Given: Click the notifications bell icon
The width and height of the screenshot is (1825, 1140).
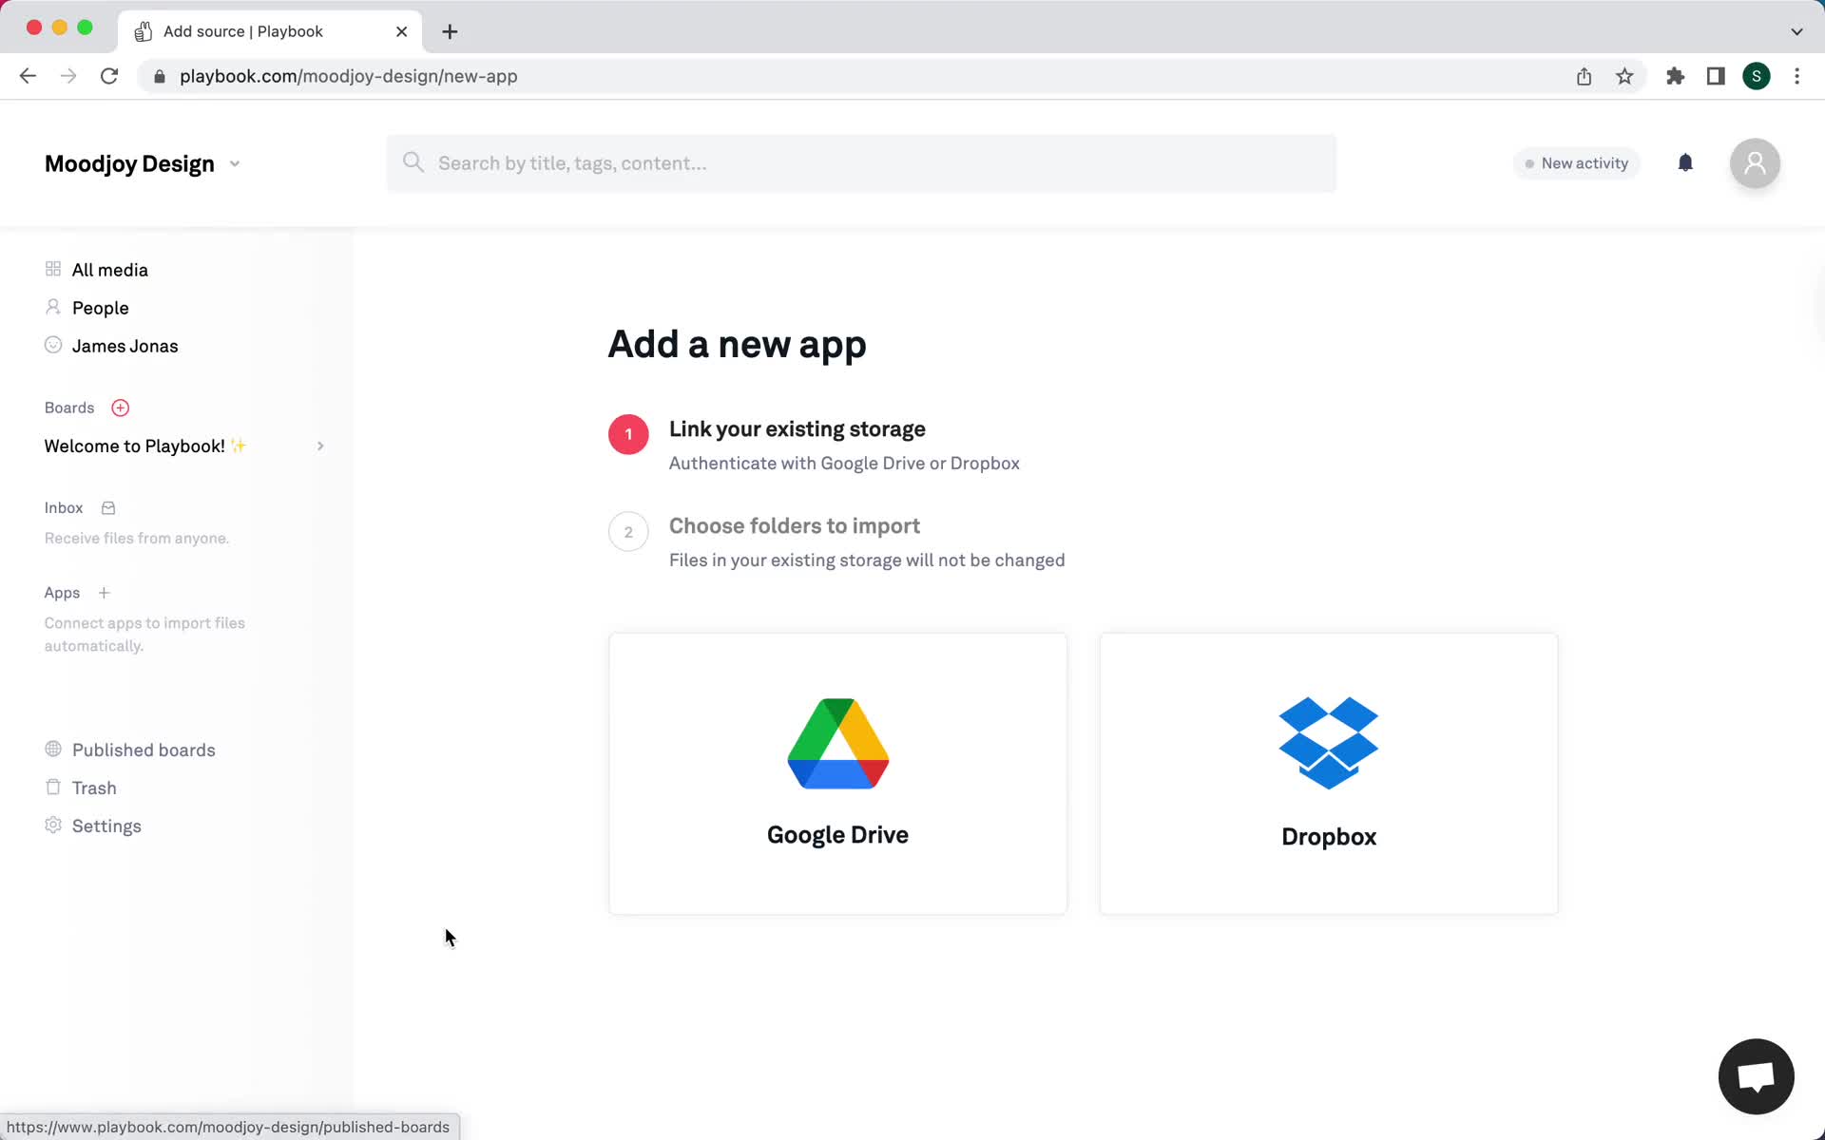Looking at the screenshot, I should (1685, 162).
